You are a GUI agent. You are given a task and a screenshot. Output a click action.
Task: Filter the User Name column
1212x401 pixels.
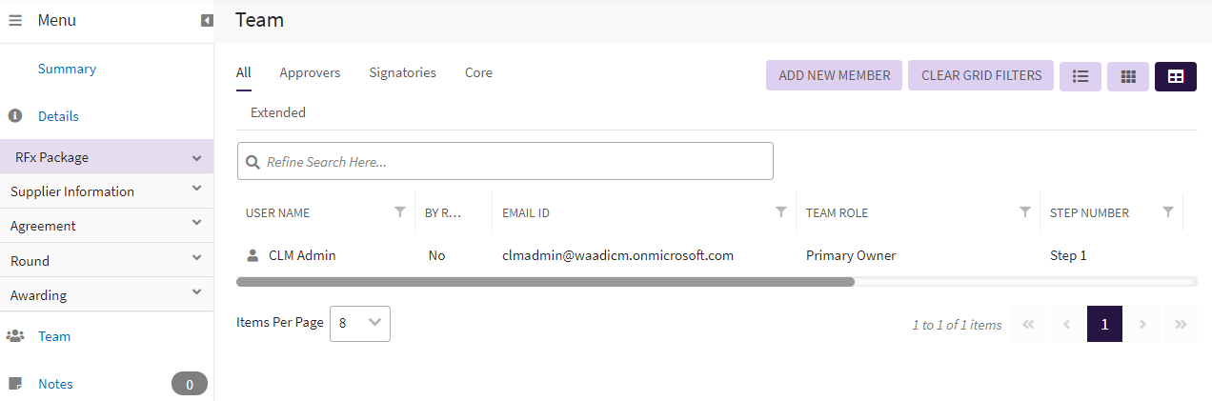coord(400,212)
